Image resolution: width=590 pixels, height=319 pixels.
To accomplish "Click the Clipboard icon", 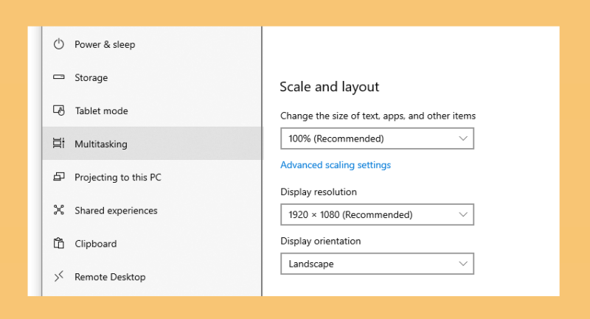I will [x=59, y=243].
